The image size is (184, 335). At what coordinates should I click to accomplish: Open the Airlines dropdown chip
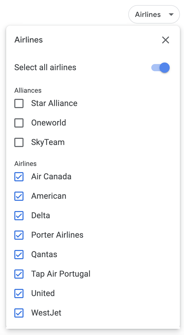[154, 15]
